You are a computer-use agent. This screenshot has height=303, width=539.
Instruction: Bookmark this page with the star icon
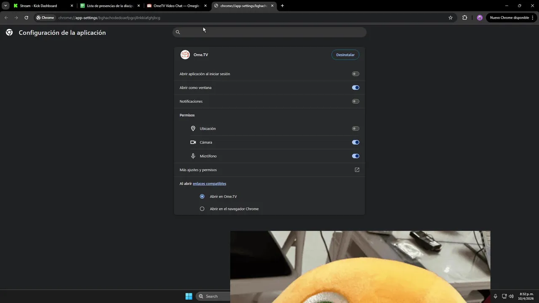(x=451, y=18)
